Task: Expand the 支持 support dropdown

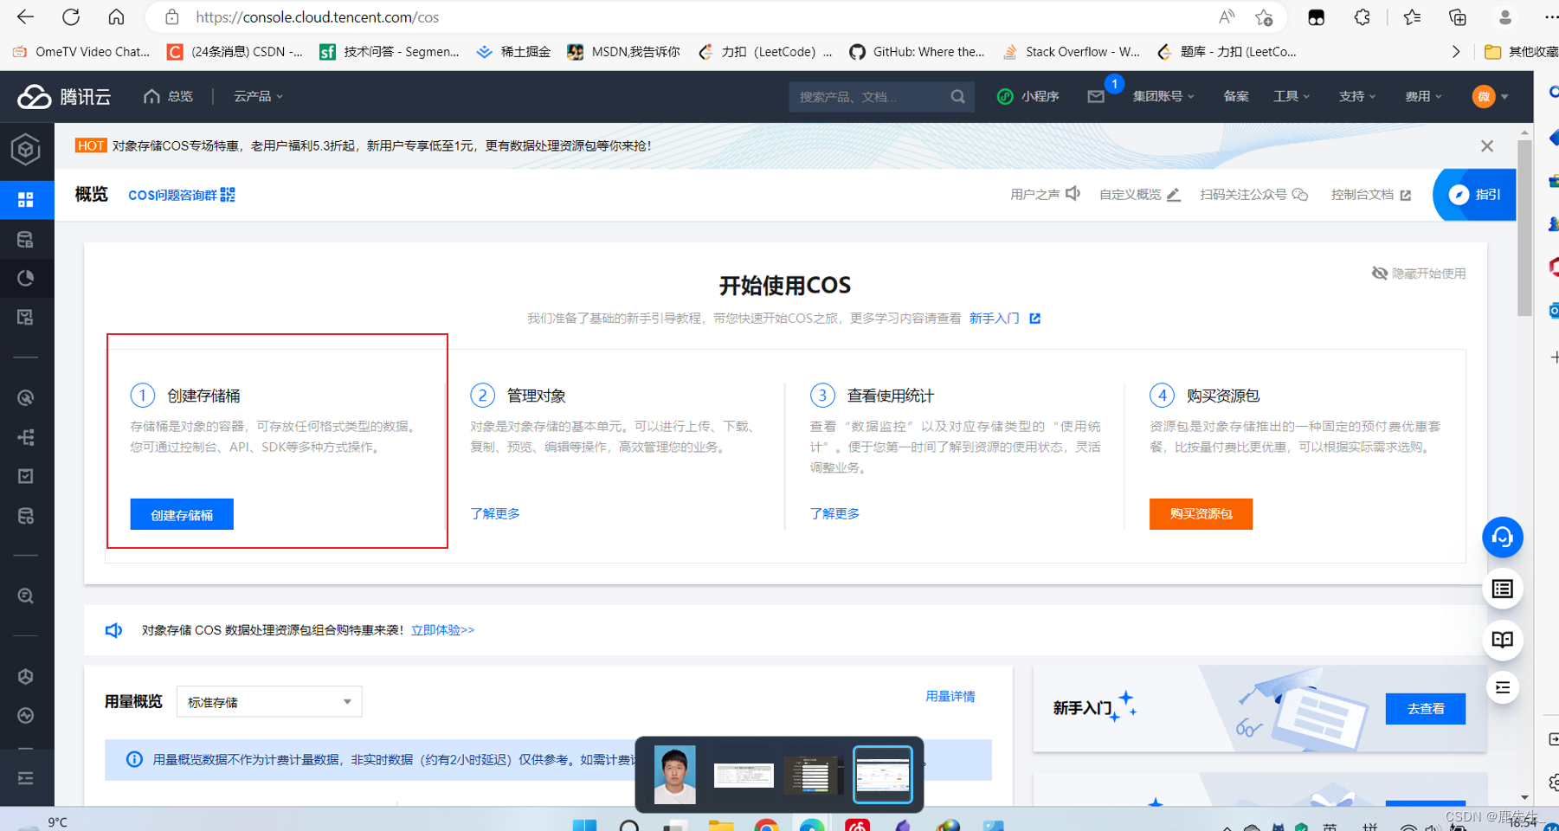Action: click(1357, 96)
